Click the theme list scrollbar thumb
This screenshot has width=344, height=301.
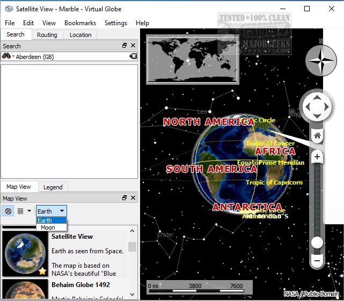(132, 247)
